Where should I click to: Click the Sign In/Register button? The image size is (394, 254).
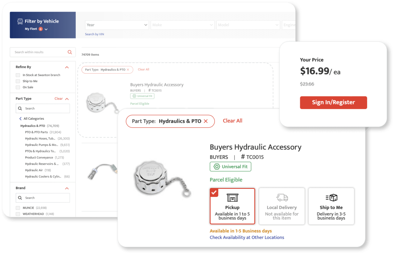tap(334, 102)
